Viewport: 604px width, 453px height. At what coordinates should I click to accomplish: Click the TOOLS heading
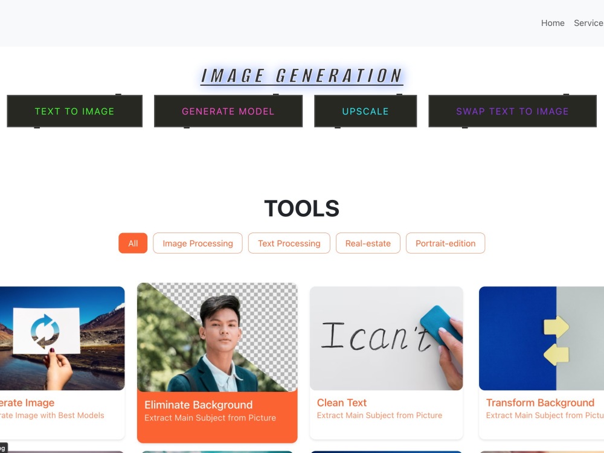point(301,208)
